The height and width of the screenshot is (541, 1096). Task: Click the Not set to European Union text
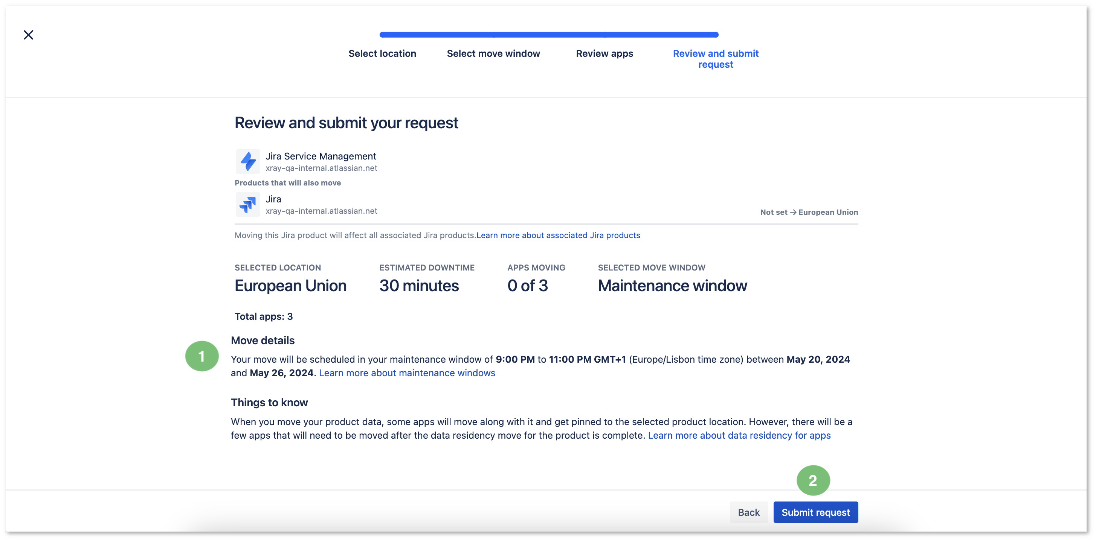(x=809, y=213)
